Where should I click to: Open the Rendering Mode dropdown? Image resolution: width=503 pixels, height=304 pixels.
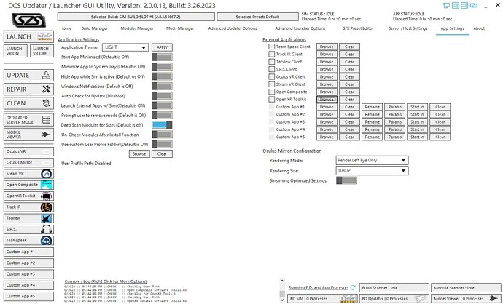372,160
